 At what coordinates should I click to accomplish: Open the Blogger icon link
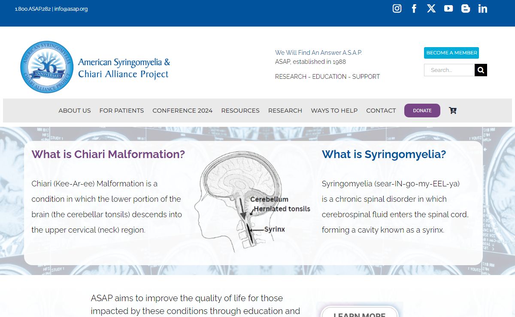tap(466, 9)
